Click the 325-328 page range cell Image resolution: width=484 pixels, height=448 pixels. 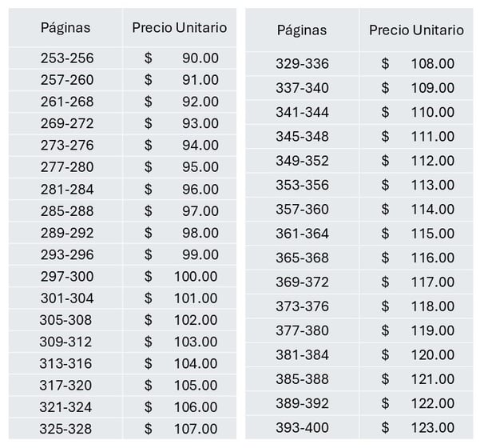pyautogui.click(x=65, y=429)
